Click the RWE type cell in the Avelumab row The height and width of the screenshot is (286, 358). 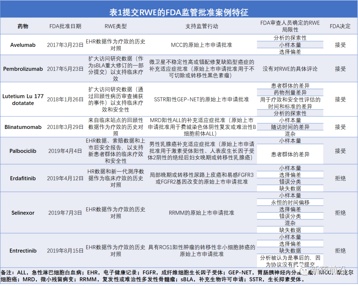(x=116, y=45)
